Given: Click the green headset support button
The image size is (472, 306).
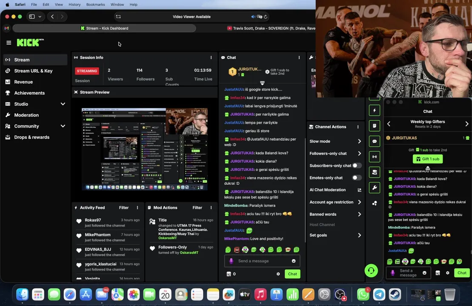Looking at the screenshot, I should click(x=371, y=271).
